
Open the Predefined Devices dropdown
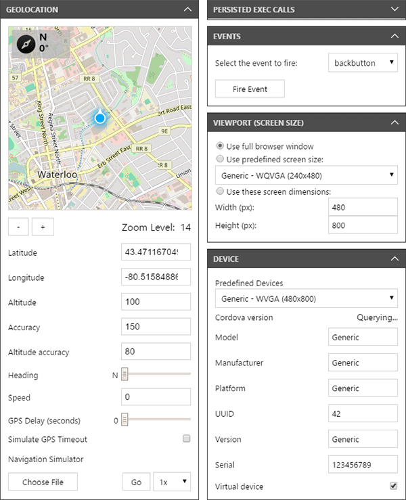[x=306, y=298]
